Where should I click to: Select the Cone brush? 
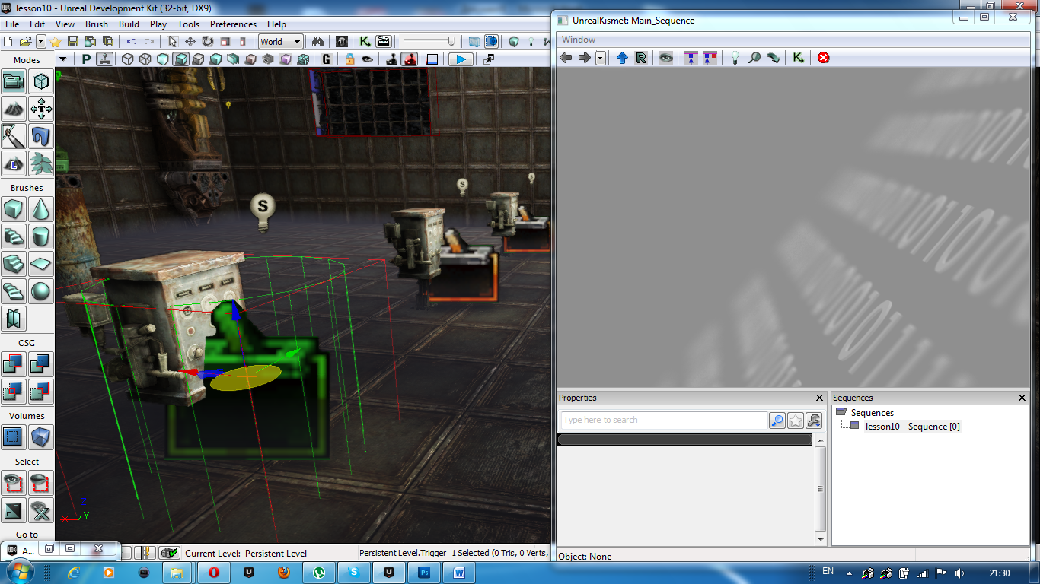41,209
